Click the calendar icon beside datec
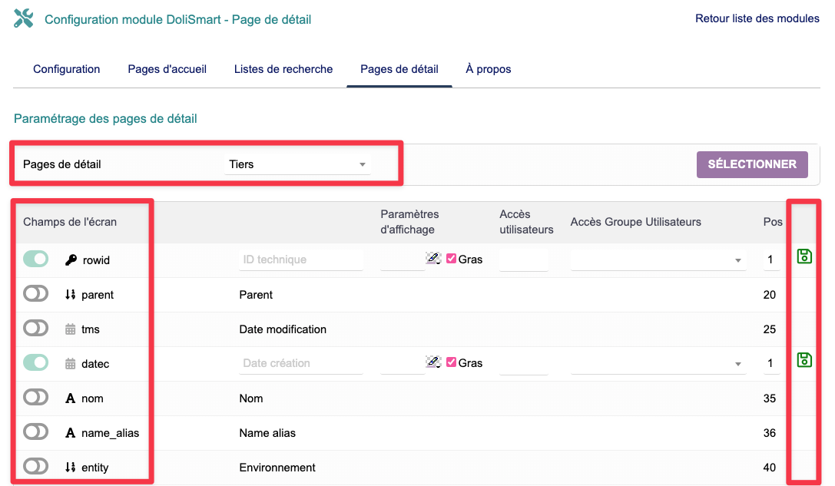This screenshot has width=835, height=486. (x=71, y=364)
